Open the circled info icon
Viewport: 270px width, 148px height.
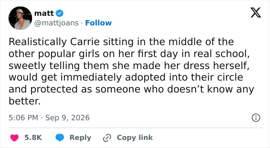256,118
